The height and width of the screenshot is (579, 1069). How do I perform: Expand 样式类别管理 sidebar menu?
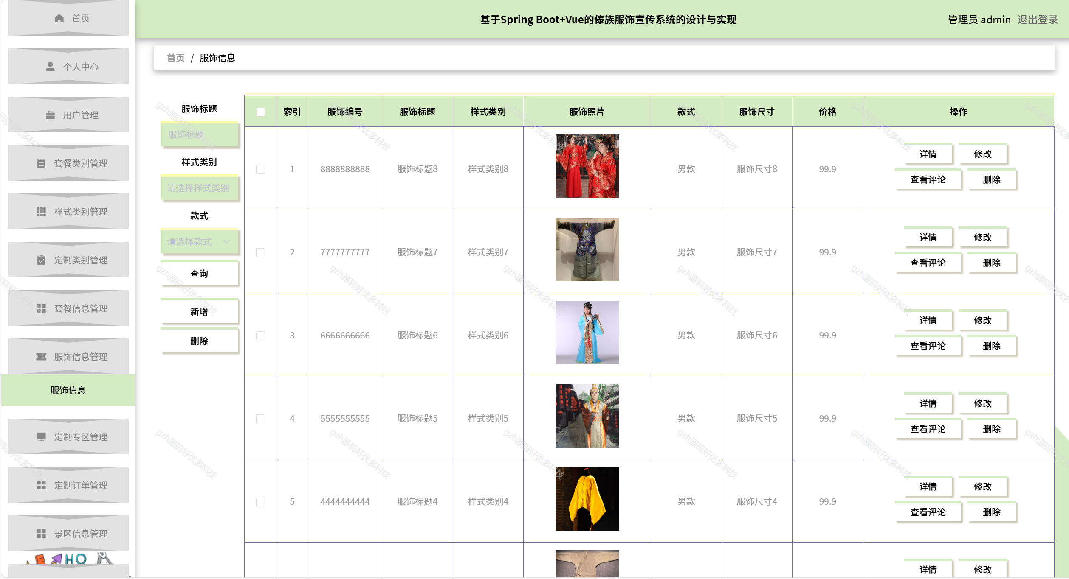click(68, 212)
